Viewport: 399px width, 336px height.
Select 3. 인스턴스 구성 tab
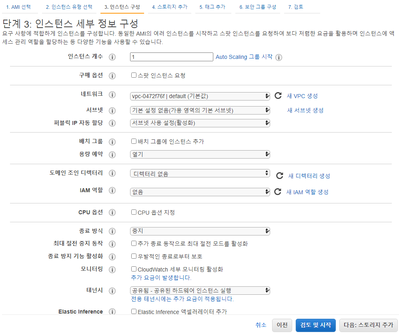tap(122, 7)
